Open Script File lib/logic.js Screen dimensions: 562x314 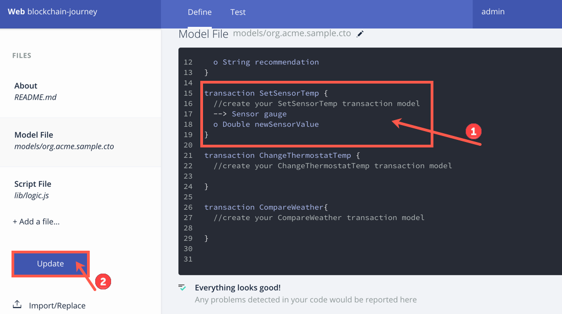80,189
